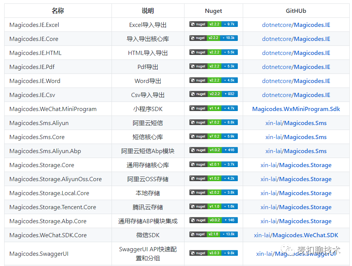The height and width of the screenshot is (266, 352).
Task: Open the Magicodes.WeChat.MiniProgram nuget v1.1.4 badge
Action: pyautogui.click(x=214, y=108)
